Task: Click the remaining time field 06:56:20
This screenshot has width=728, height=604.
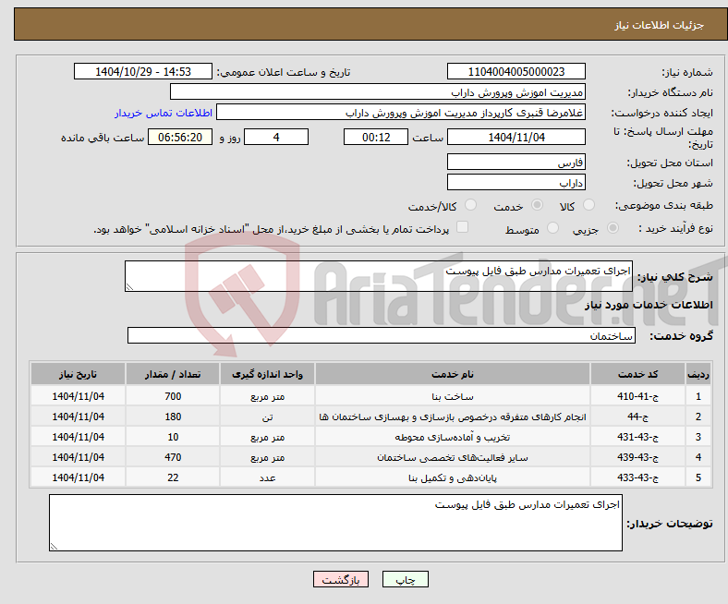Action: pyautogui.click(x=180, y=137)
